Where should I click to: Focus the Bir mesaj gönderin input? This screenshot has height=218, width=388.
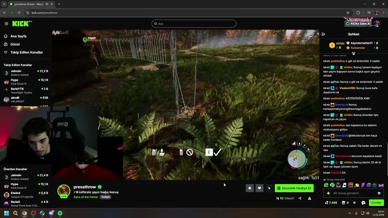click(353, 193)
